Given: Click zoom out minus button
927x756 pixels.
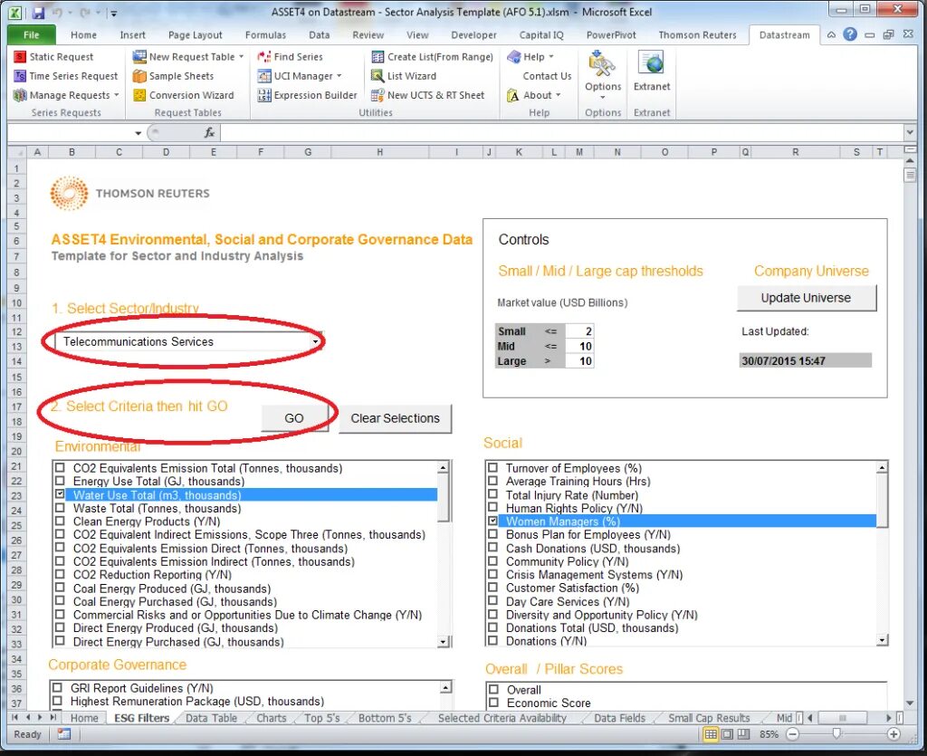Looking at the screenshot, I should 793,734.
